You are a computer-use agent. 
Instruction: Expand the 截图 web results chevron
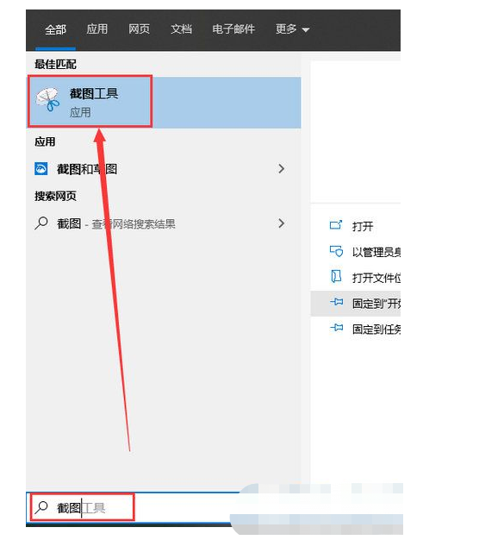pos(281,223)
